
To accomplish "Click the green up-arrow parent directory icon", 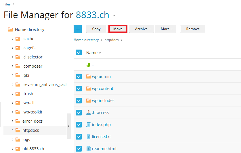I will (x=89, y=65).
